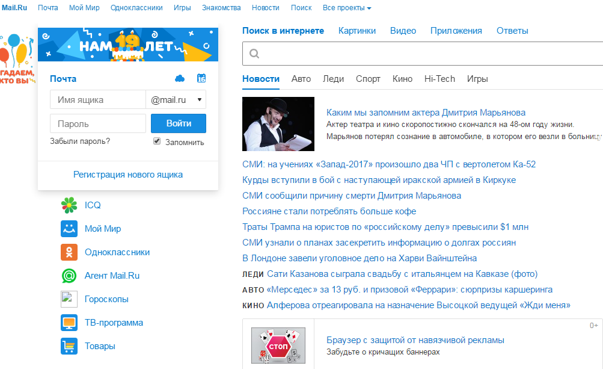Open Мерседес за 13 руб. article
Screen dimensions: 603x369
(x=409, y=290)
